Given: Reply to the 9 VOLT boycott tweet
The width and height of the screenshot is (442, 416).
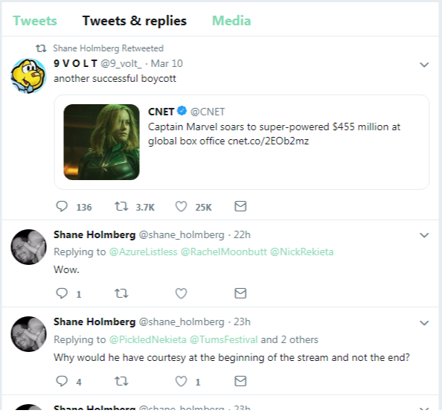Looking at the screenshot, I should (62, 206).
